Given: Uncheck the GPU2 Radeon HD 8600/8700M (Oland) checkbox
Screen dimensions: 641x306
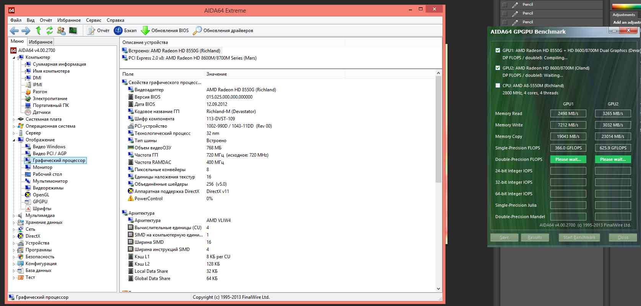Looking at the screenshot, I should pos(498,68).
